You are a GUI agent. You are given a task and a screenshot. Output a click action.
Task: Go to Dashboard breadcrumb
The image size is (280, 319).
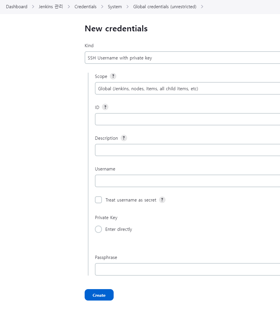pos(17,7)
